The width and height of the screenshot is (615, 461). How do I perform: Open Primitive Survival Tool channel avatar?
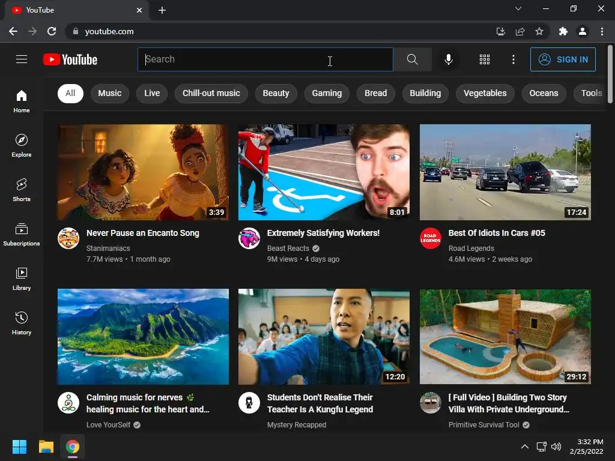click(x=431, y=403)
